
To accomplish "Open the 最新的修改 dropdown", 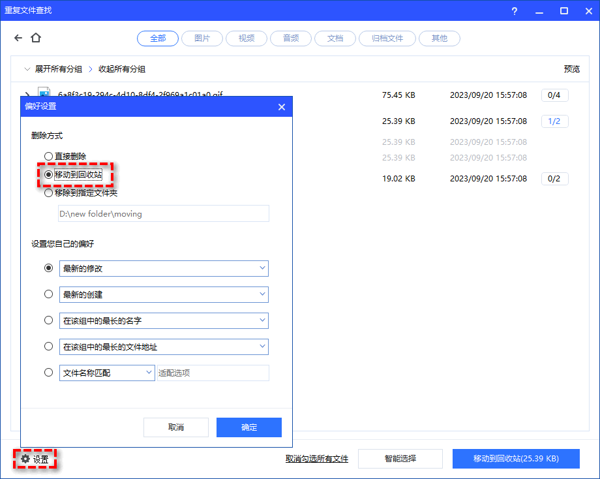I will (164, 268).
